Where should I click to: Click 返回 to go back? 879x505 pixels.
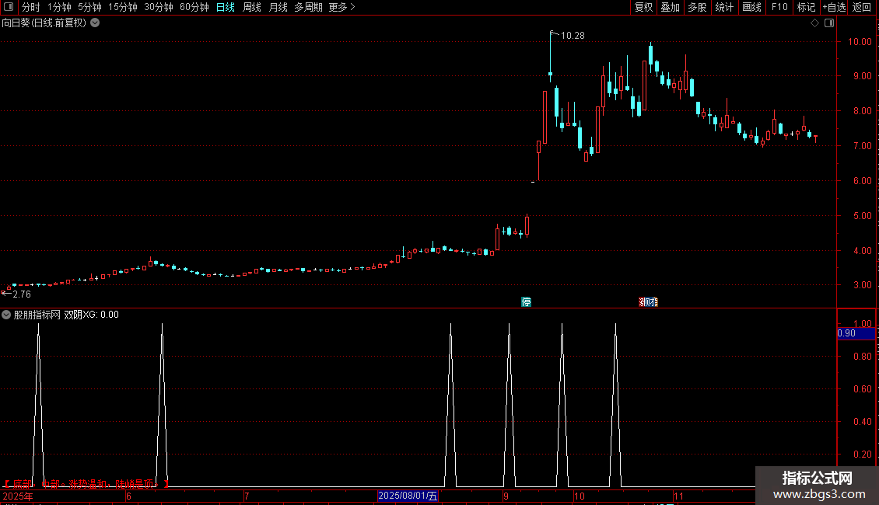[x=862, y=7]
